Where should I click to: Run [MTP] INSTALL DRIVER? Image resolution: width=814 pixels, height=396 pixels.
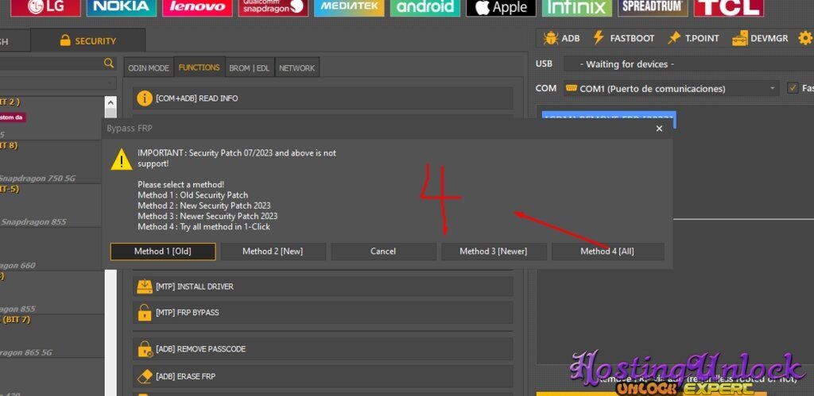tap(323, 286)
